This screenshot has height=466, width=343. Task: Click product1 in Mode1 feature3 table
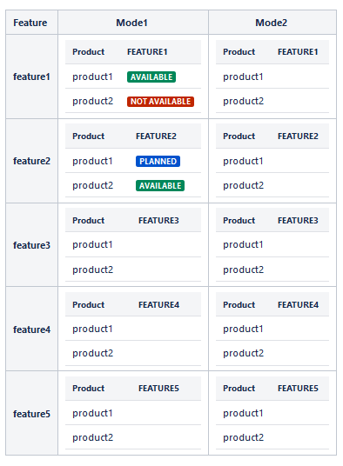click(92, 245)
